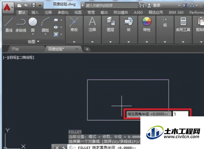Open the dropdown arrow under 圆弧

tap(45, 34)
